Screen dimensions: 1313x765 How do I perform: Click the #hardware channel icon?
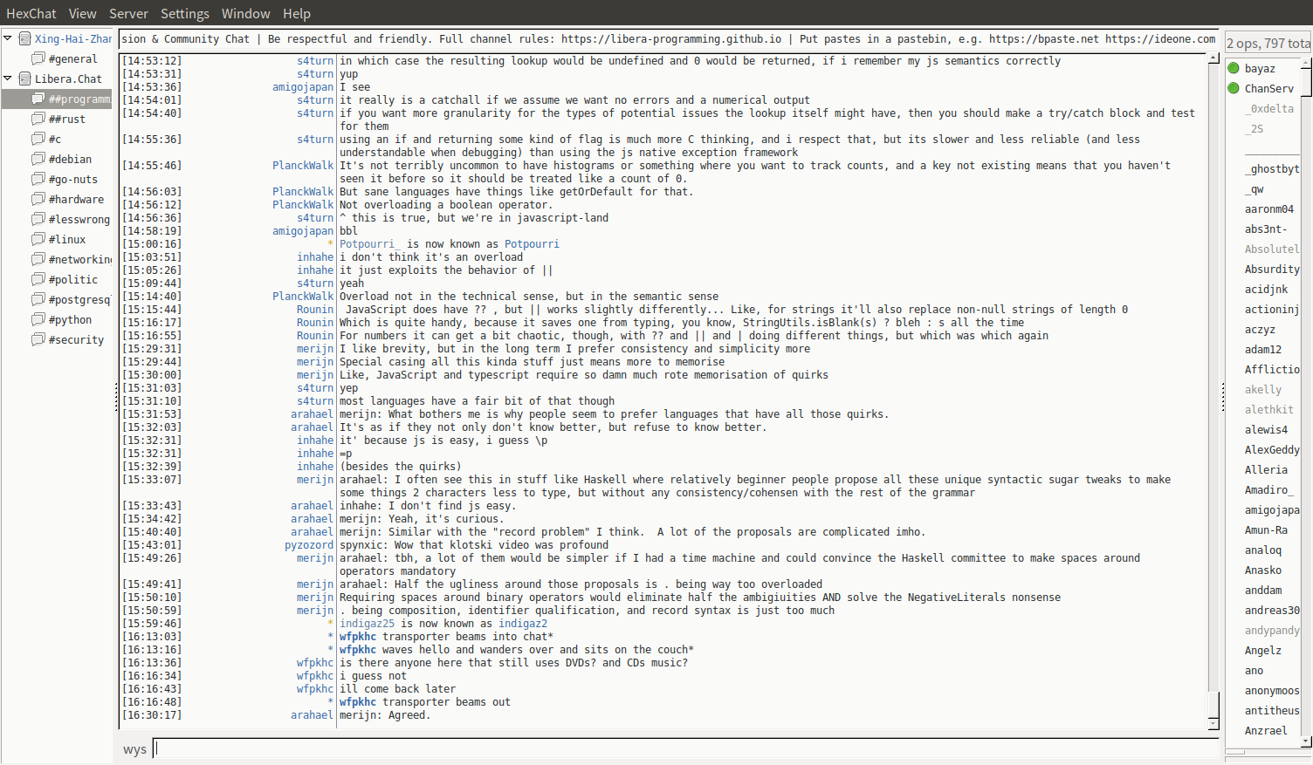tap(38, 199)
